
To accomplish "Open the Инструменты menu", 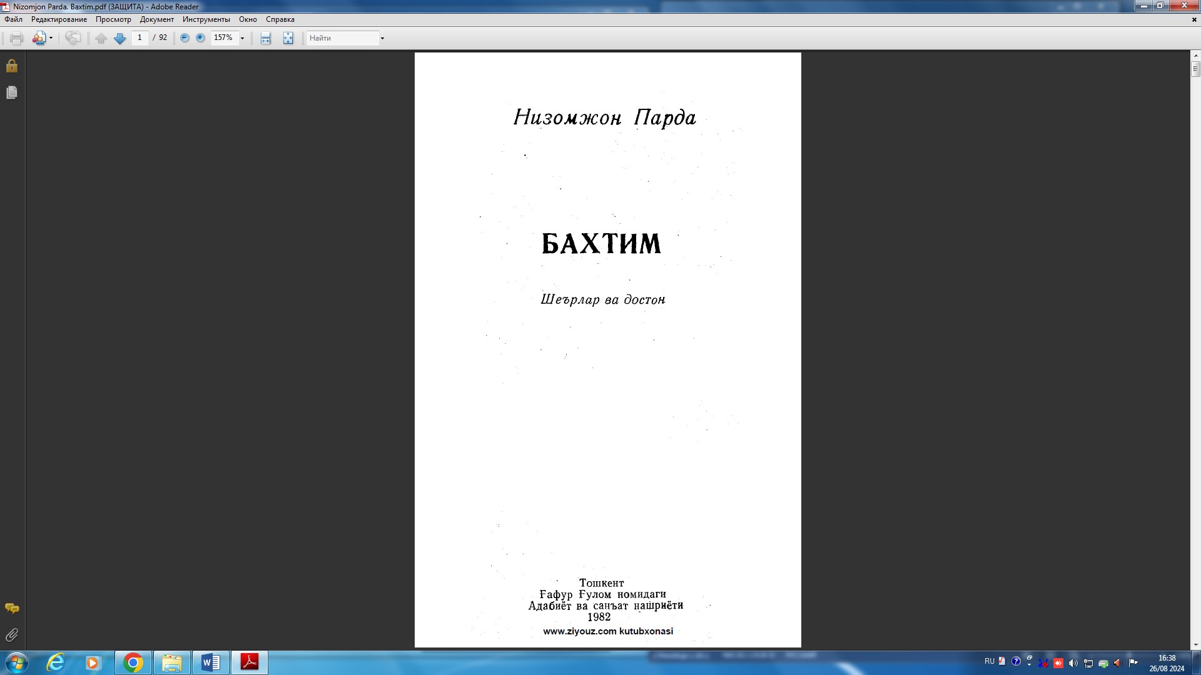I will (206, 19).
